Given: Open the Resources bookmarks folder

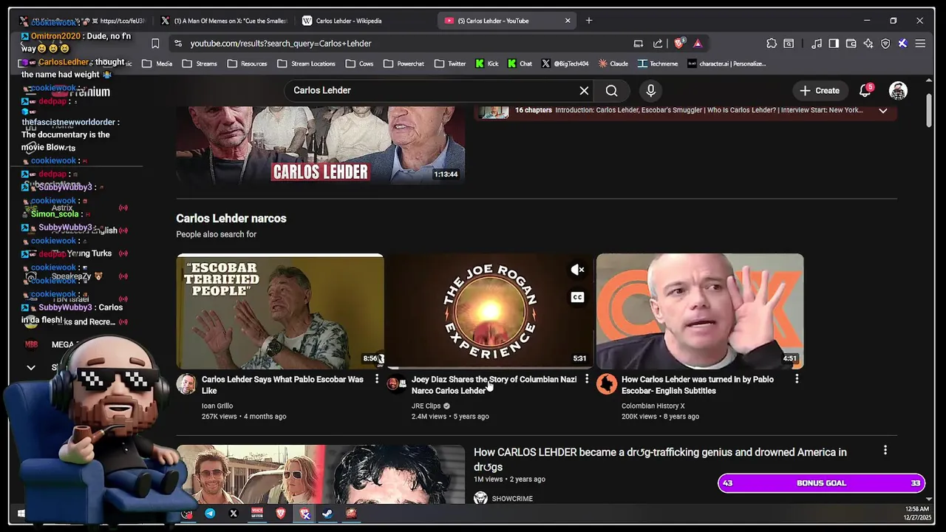Looking at the screenshot, I should [x=247, y=64].
